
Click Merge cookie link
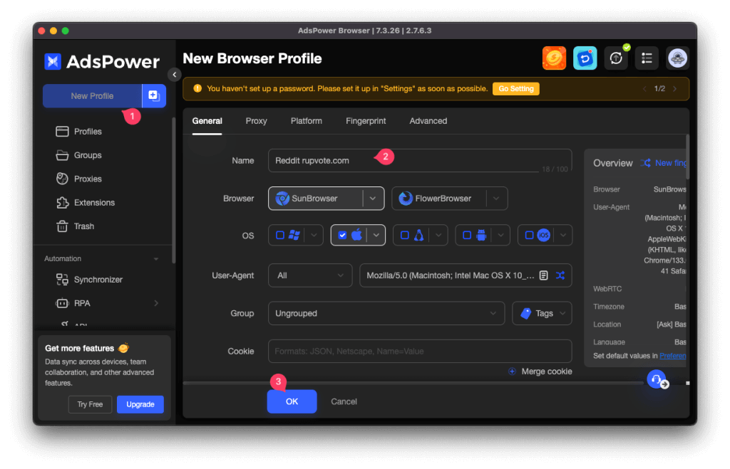coord(547,371)
